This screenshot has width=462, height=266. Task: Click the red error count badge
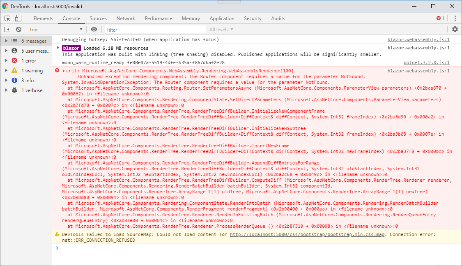pos(441,18)
